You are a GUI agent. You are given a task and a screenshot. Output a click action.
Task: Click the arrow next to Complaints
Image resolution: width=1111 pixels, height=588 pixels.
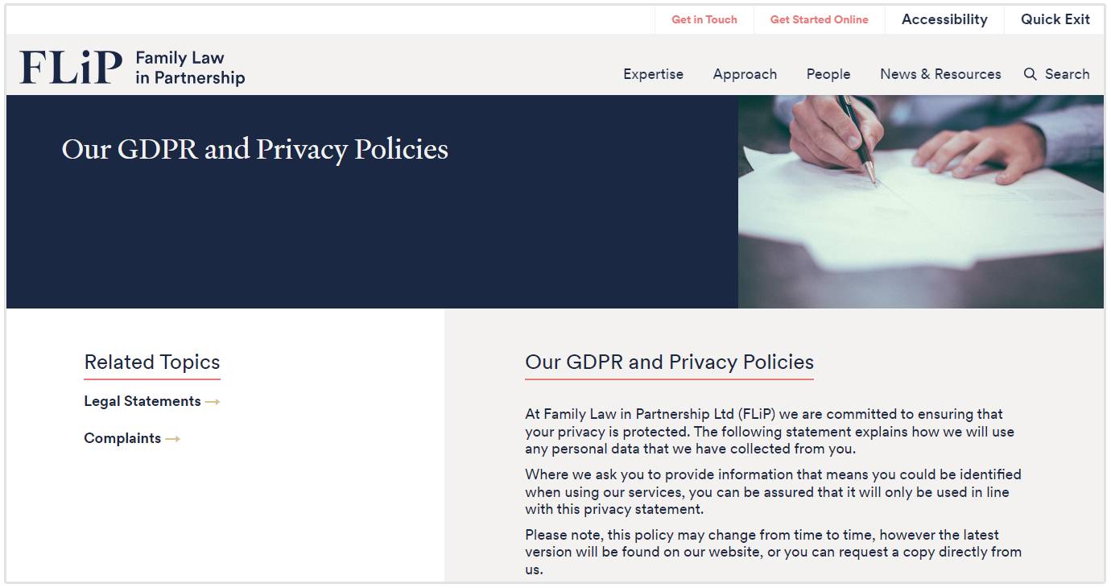pyautogui.click(x=172, y=439)
